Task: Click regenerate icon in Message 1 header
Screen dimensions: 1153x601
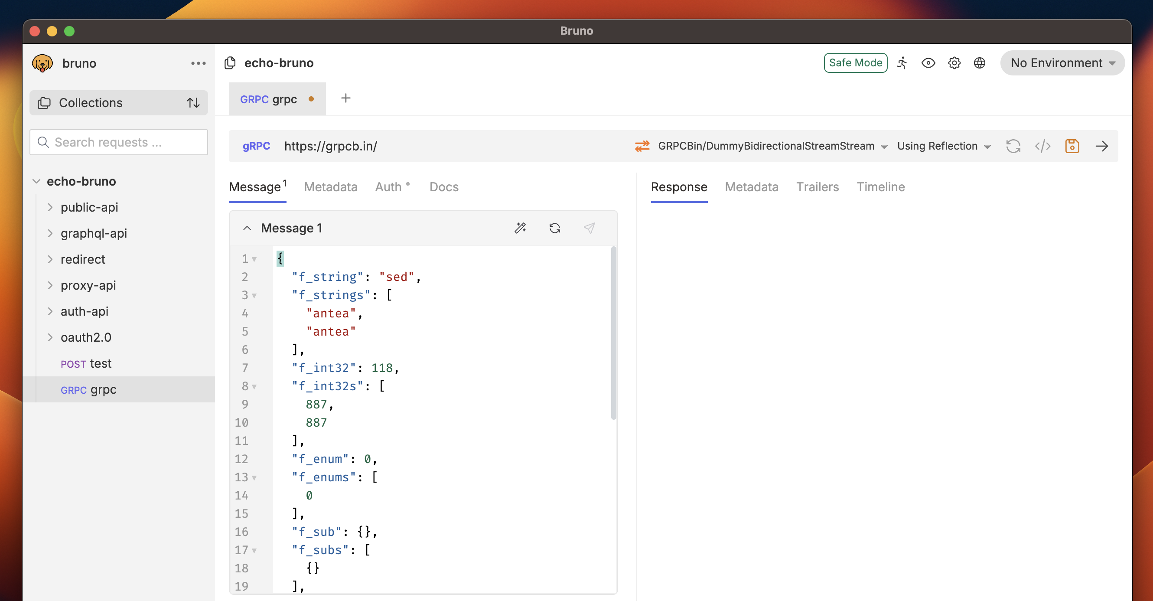Action: [x=554, y=228]
